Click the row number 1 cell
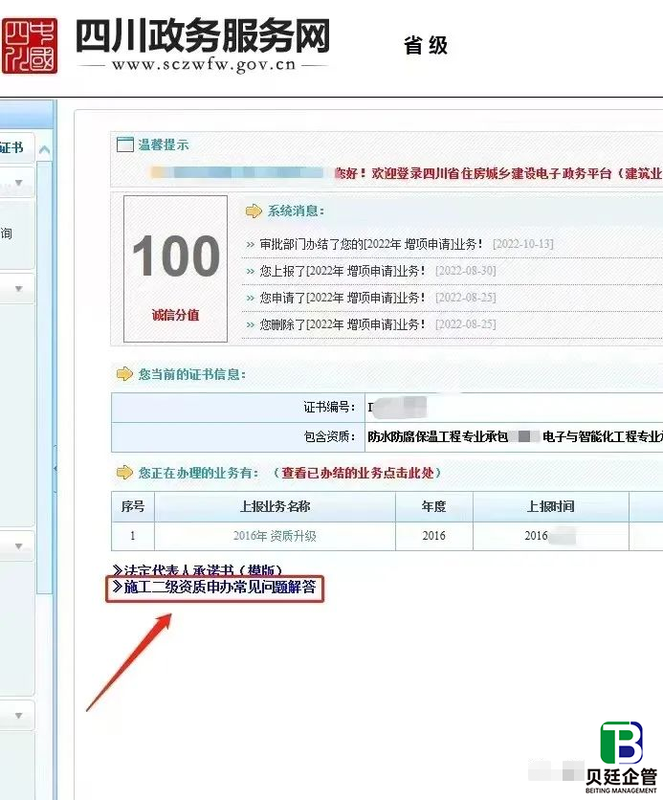663x800 pixels. pos(133,536)
